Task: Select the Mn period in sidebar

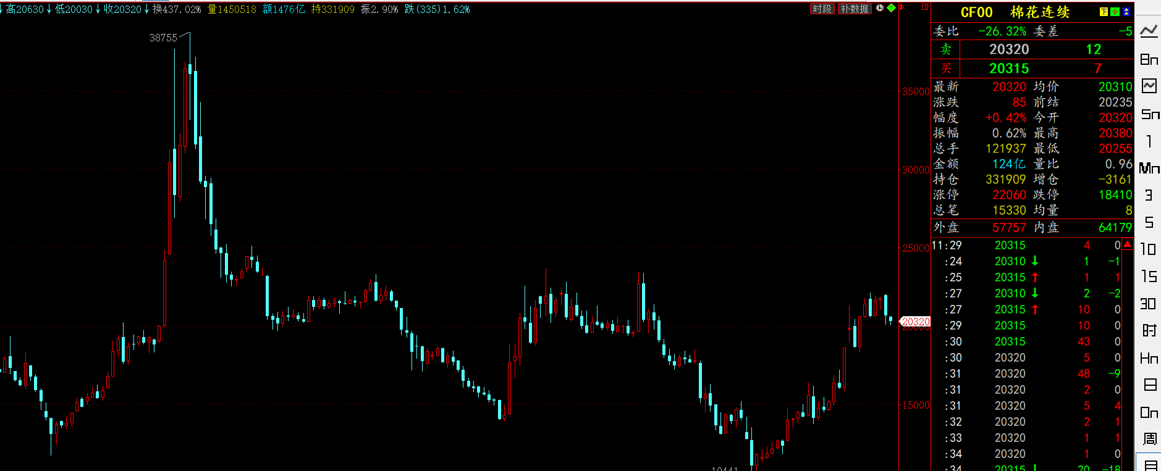Action: (x=1149, y=168)
